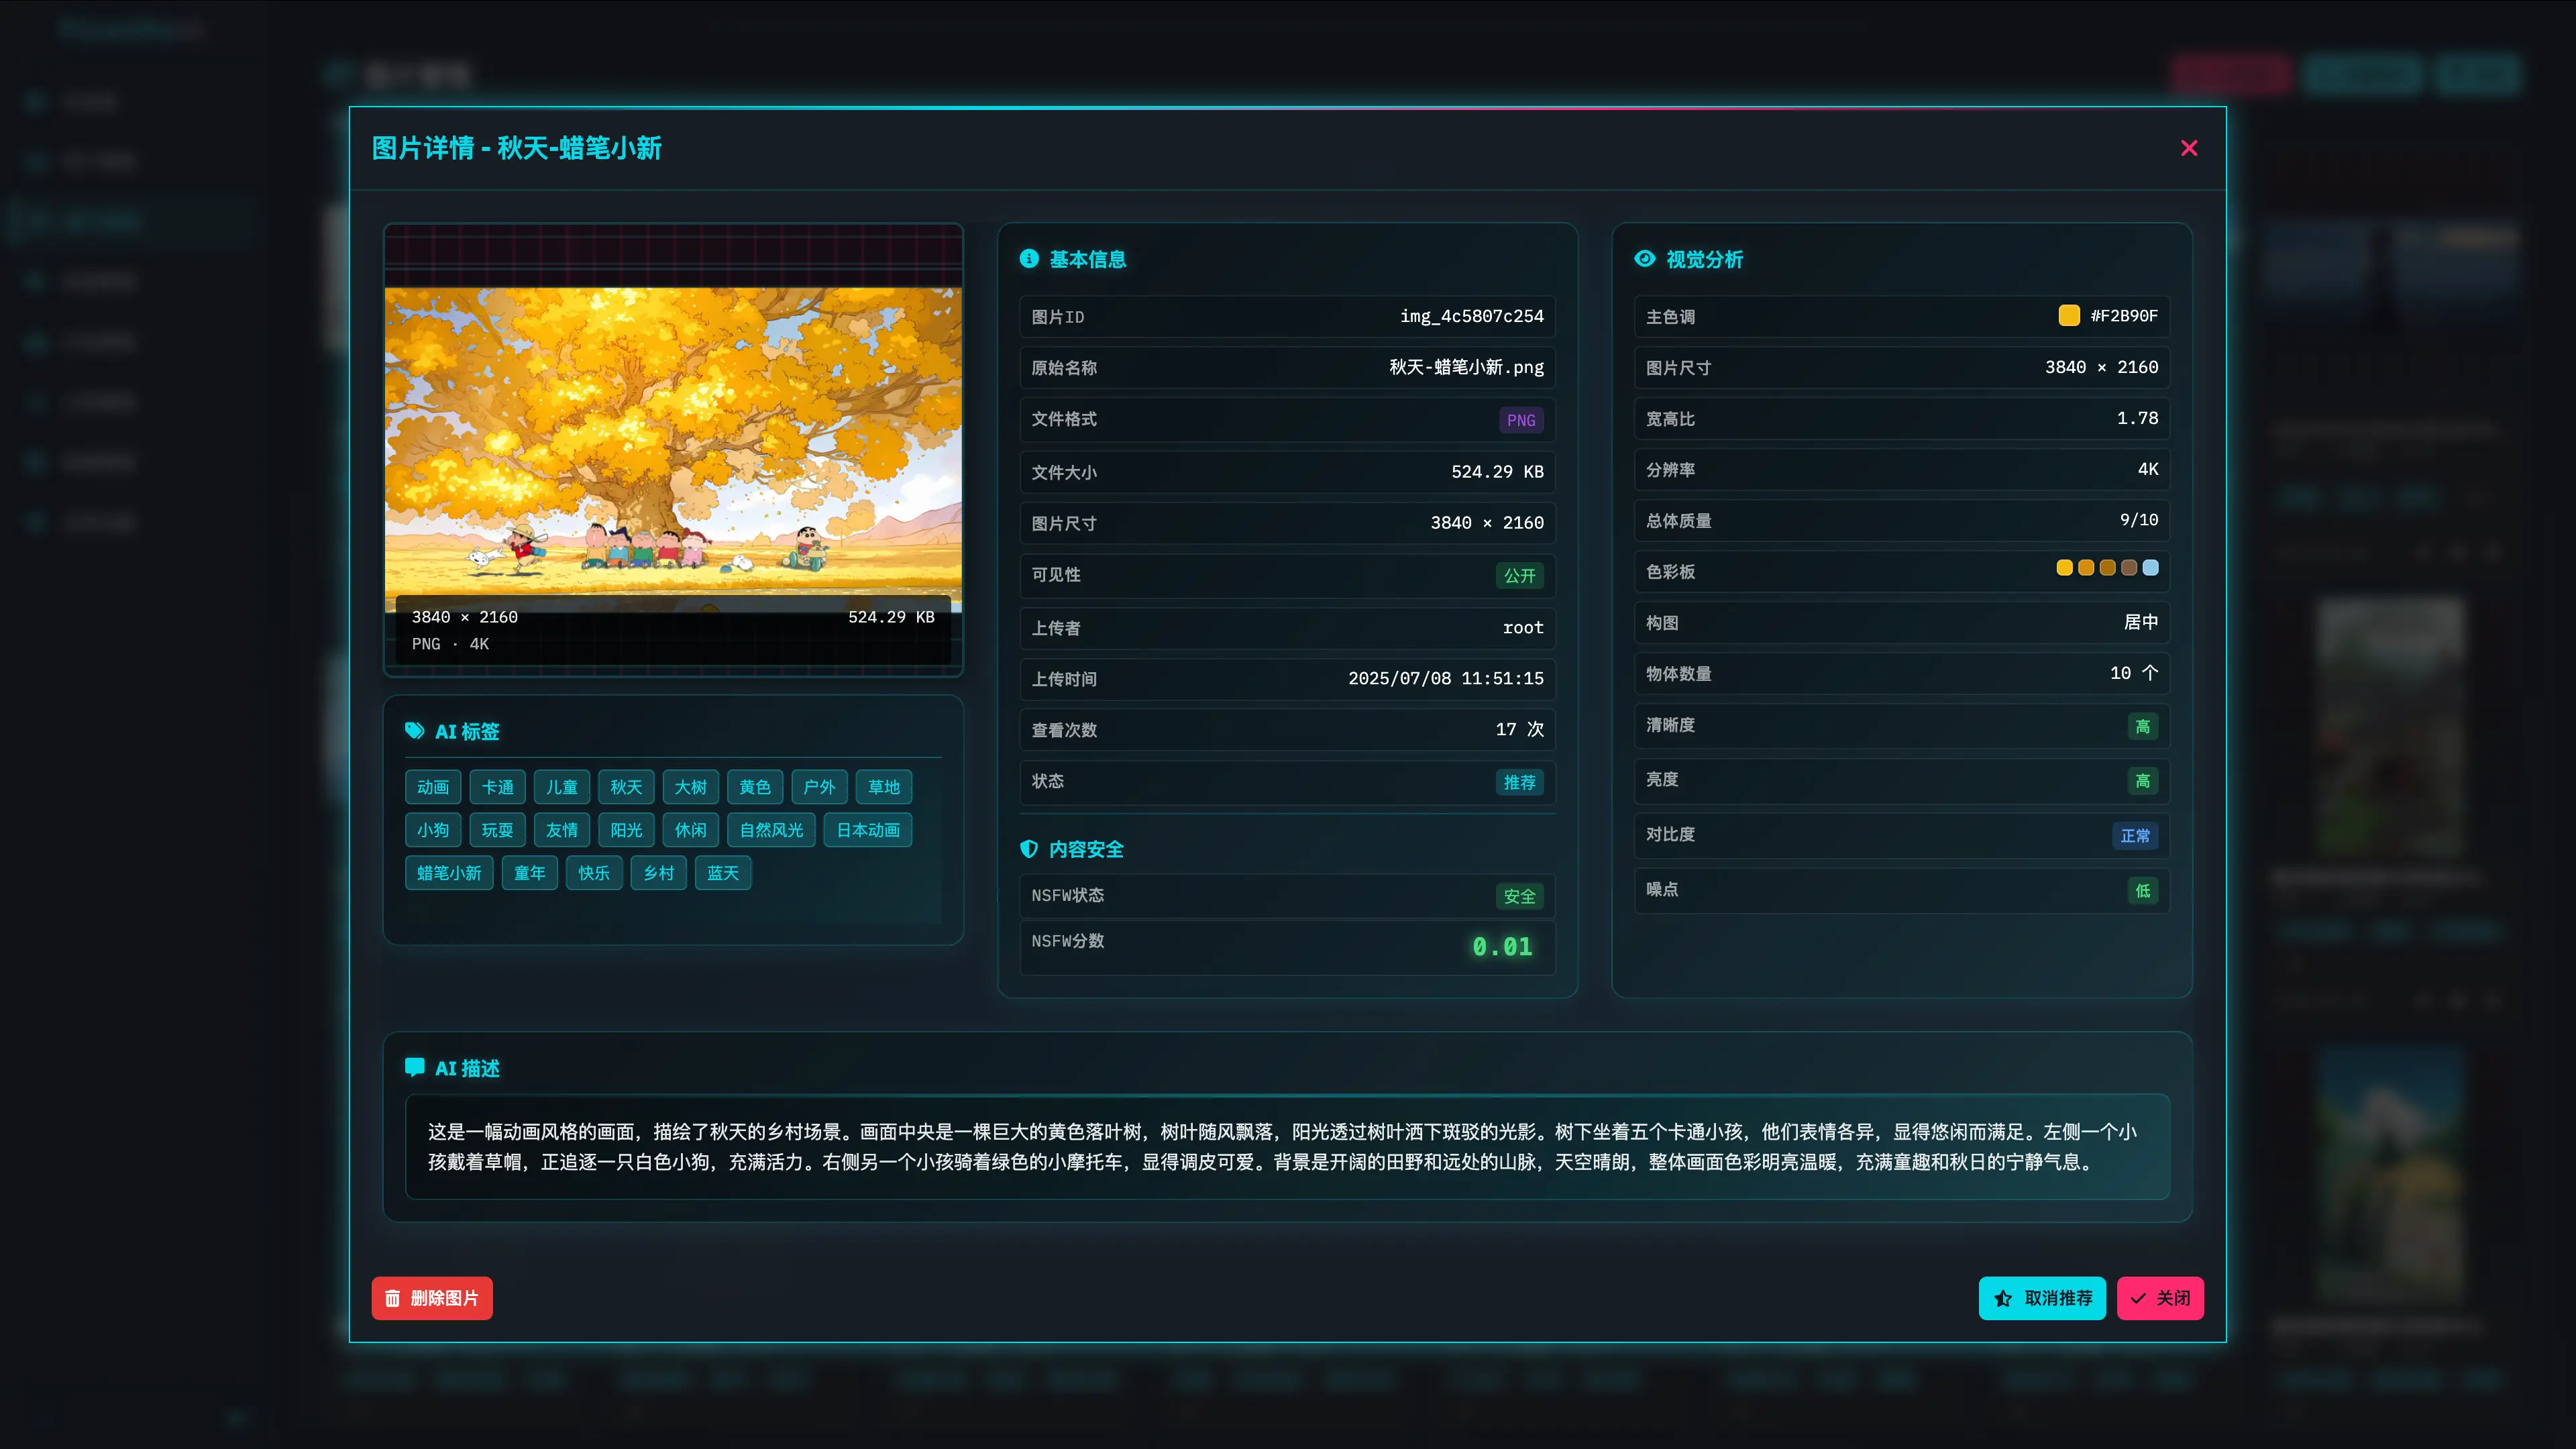
Task: Click the file size 524.29 KB value
Action: (1497, 471)
